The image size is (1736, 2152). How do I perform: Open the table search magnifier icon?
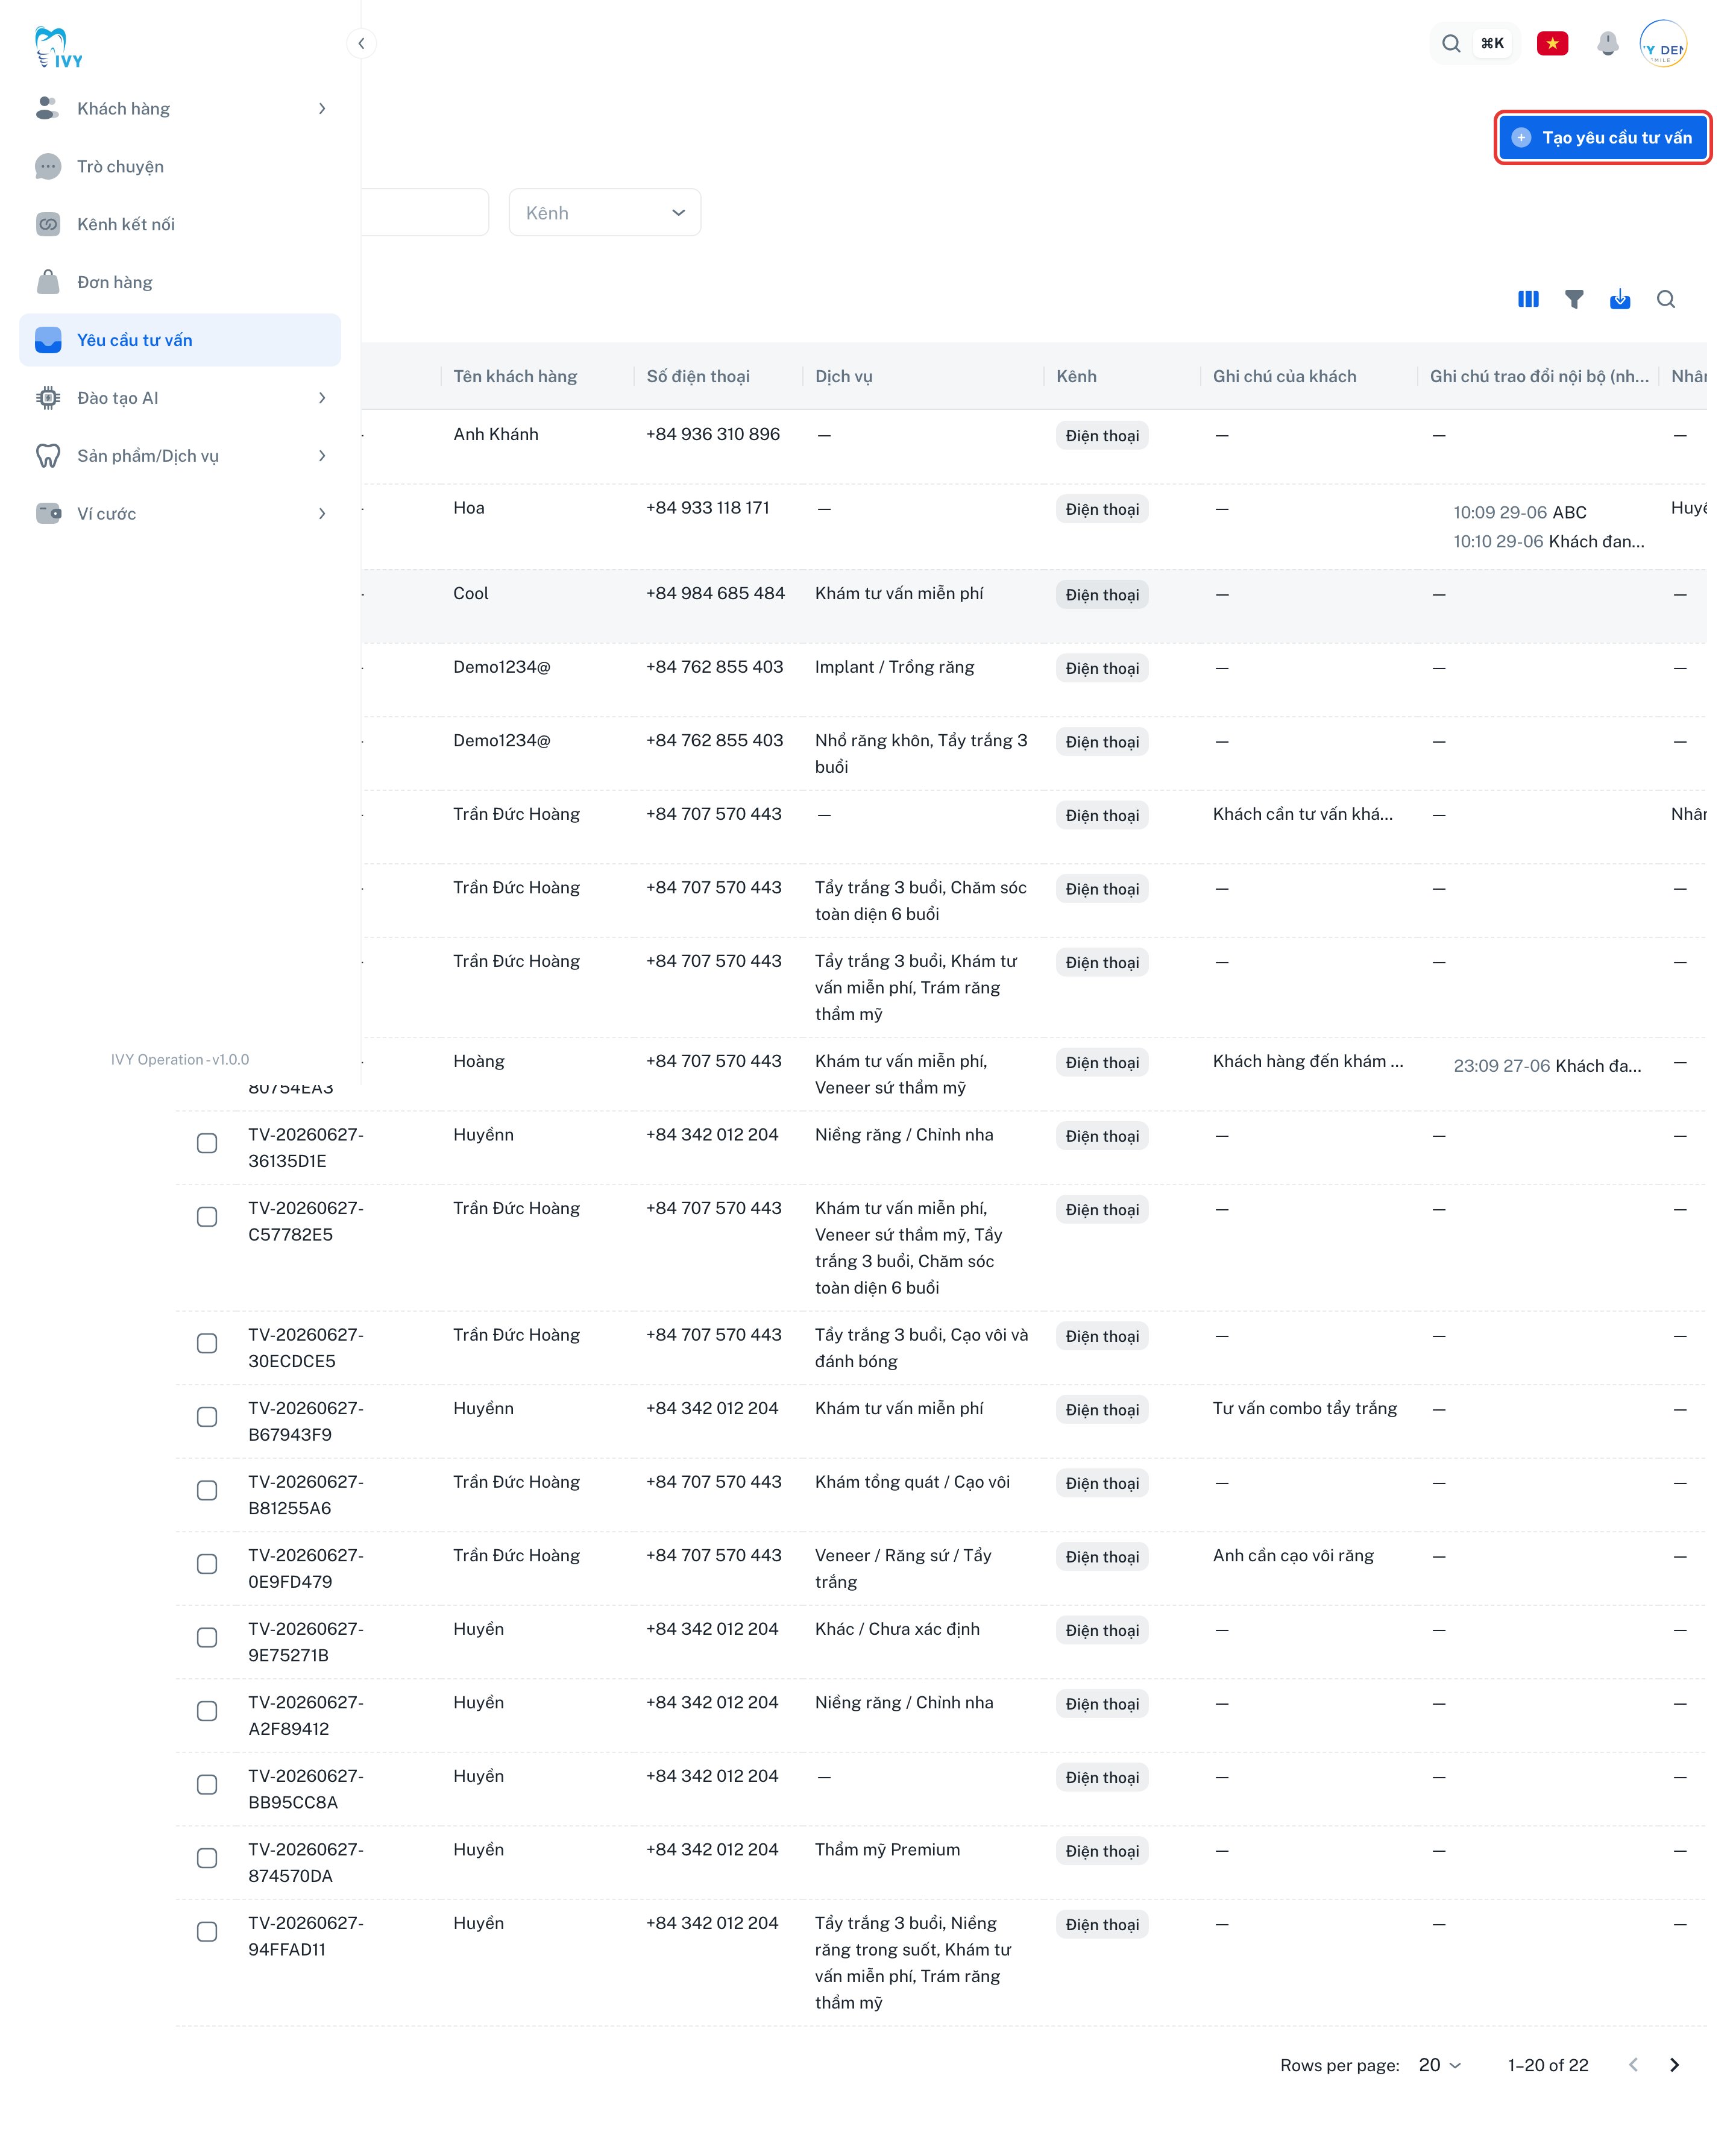tap(1665, 299)
